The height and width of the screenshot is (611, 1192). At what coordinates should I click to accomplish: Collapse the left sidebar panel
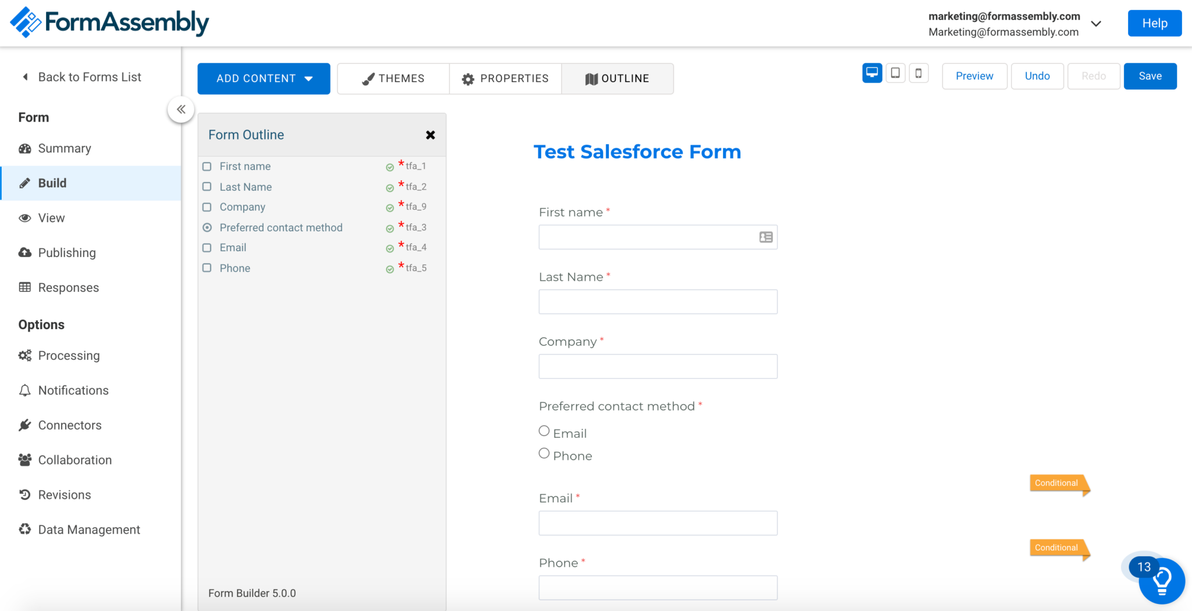pyautogui.click(x=181, y=109)
